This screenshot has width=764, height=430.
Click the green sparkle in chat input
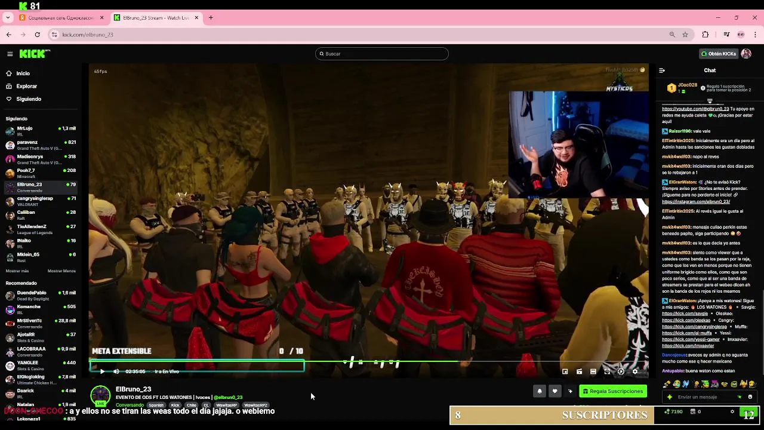[x=670, y=397]
